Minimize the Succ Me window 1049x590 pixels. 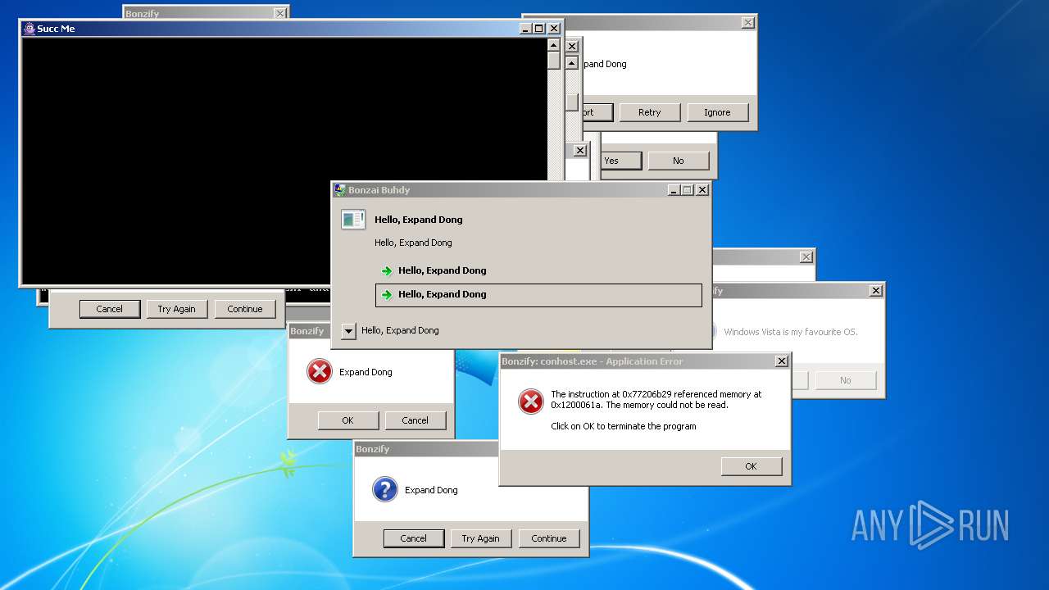[525, 29]
